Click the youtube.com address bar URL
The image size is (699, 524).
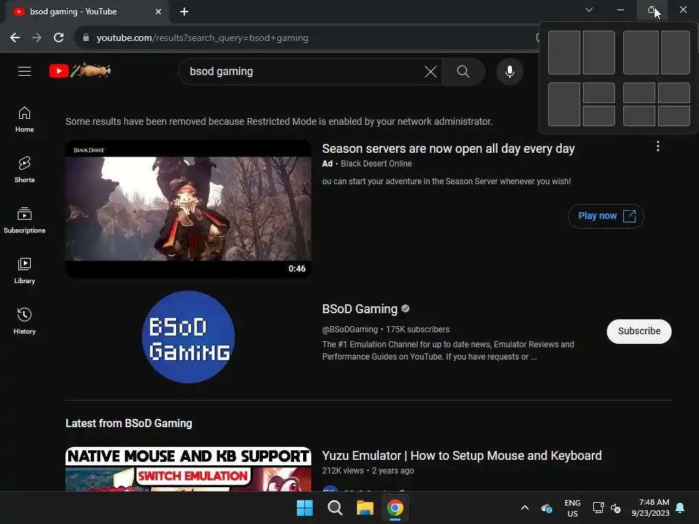tap(202, 38)
